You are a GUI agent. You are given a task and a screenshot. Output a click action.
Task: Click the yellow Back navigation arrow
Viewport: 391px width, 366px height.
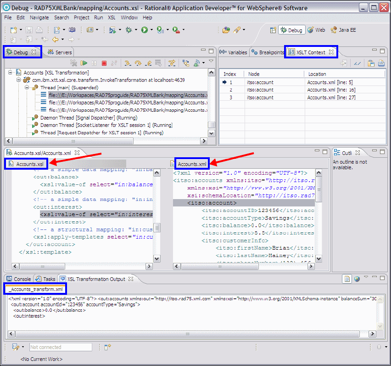click(x=56, y=40)
